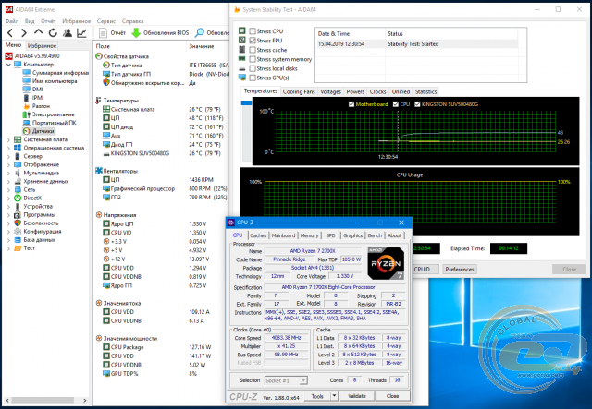This screenshot has width=592, height=409.
Task: Expand the Хранение данных node
Action: 8,181
